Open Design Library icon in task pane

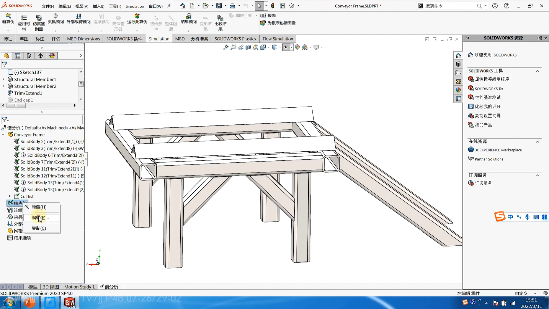tap(458, 64)
